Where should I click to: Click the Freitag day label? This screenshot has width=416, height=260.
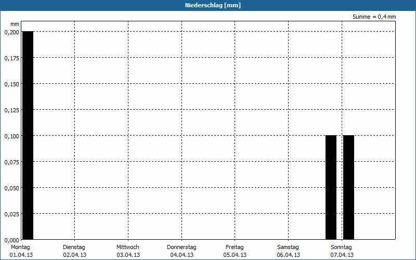[x=235, y=248]
